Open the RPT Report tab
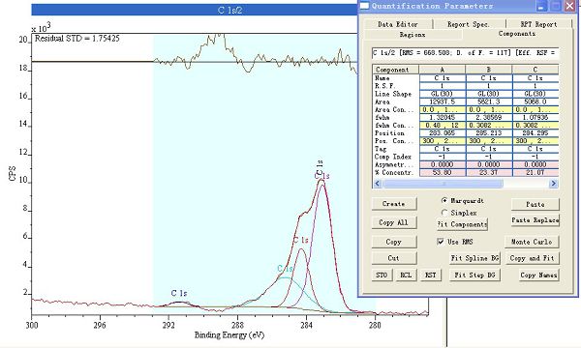This screenshot has height=348, width=581. click(x=538, y=24)
